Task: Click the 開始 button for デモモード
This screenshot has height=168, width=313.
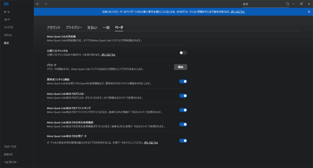Action: pos(180,67)
